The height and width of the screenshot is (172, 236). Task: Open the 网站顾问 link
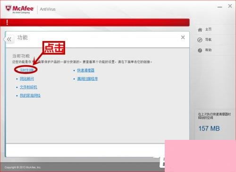(x=27, y=78)
